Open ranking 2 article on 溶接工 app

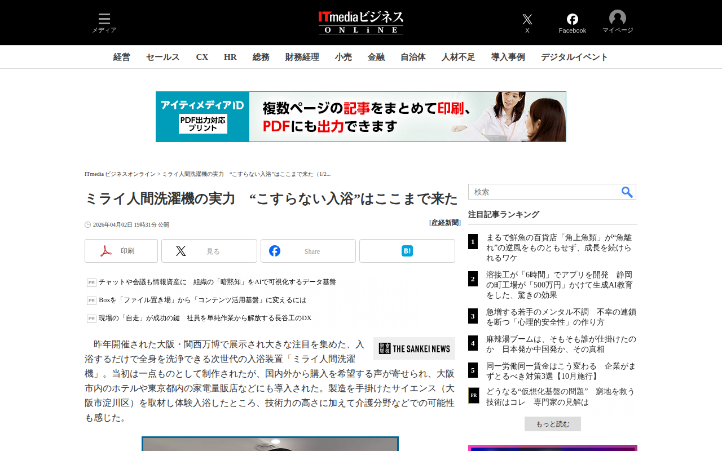[561, 285]
